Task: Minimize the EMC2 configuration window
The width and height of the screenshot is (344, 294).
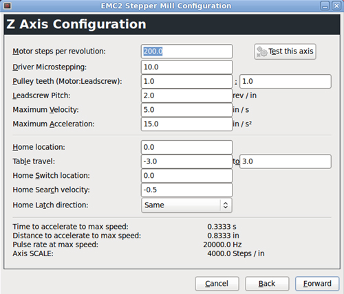Action: (x=325, y=5)
